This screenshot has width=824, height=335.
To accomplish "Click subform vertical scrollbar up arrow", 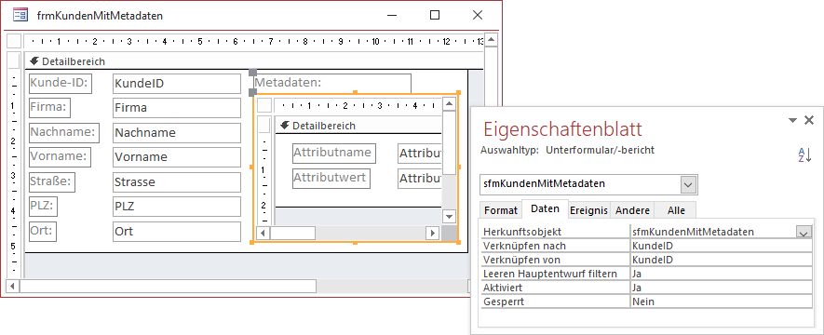I will point(449,104).
